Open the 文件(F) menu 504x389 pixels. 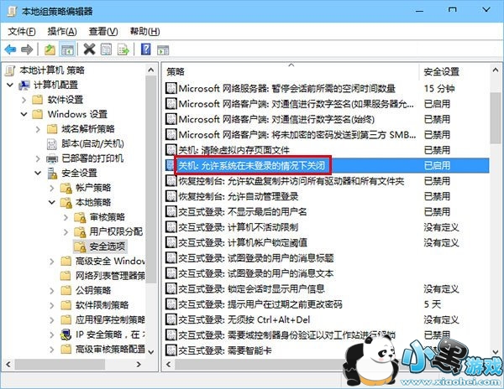(21, 31)
